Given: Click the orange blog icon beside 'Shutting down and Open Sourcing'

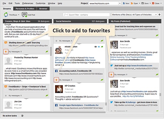Looking at the screenshot, I should 6,43.
